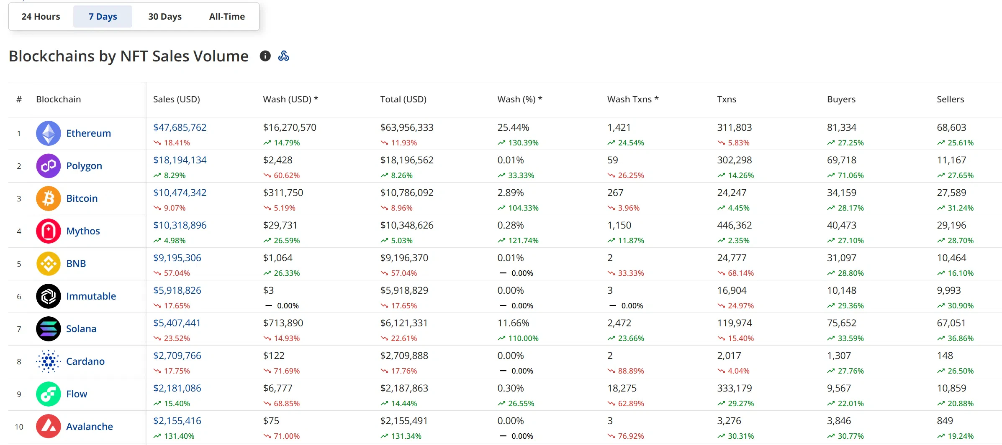Click the Ethereum logo icon
Viewport: 1002px width, 445px height.
coord(49,133)
